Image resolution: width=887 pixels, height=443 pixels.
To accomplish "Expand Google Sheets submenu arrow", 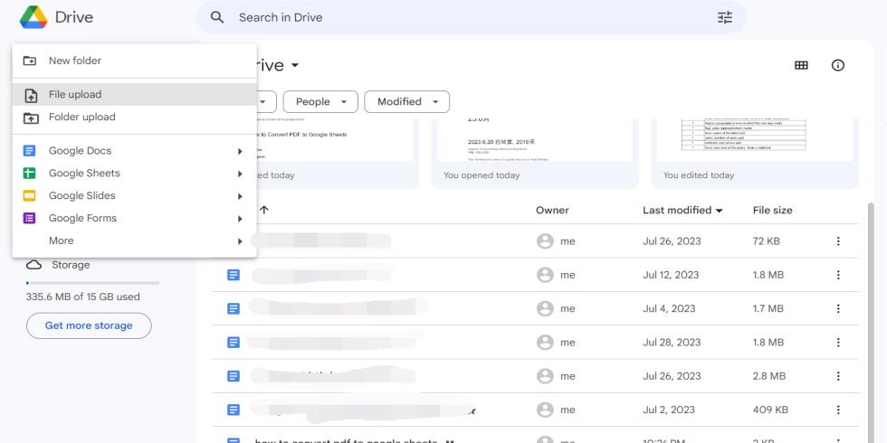I will 240,174.
